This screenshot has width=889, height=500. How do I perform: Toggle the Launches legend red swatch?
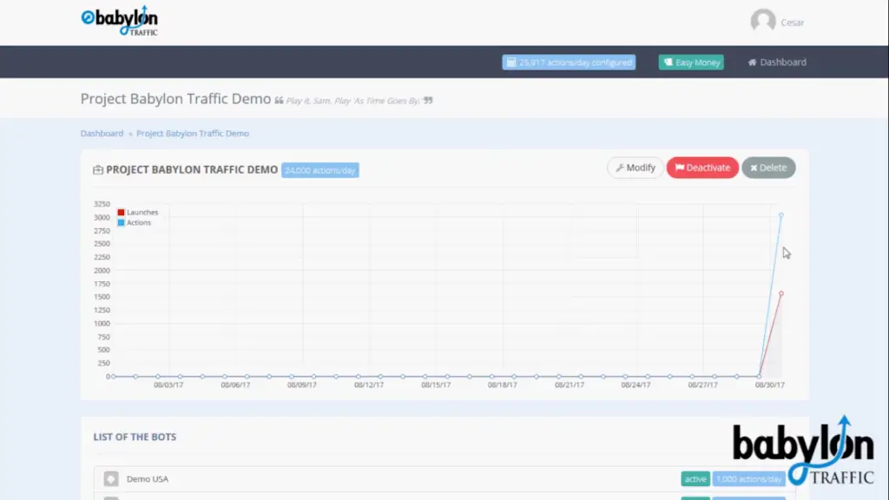(121, 213)
